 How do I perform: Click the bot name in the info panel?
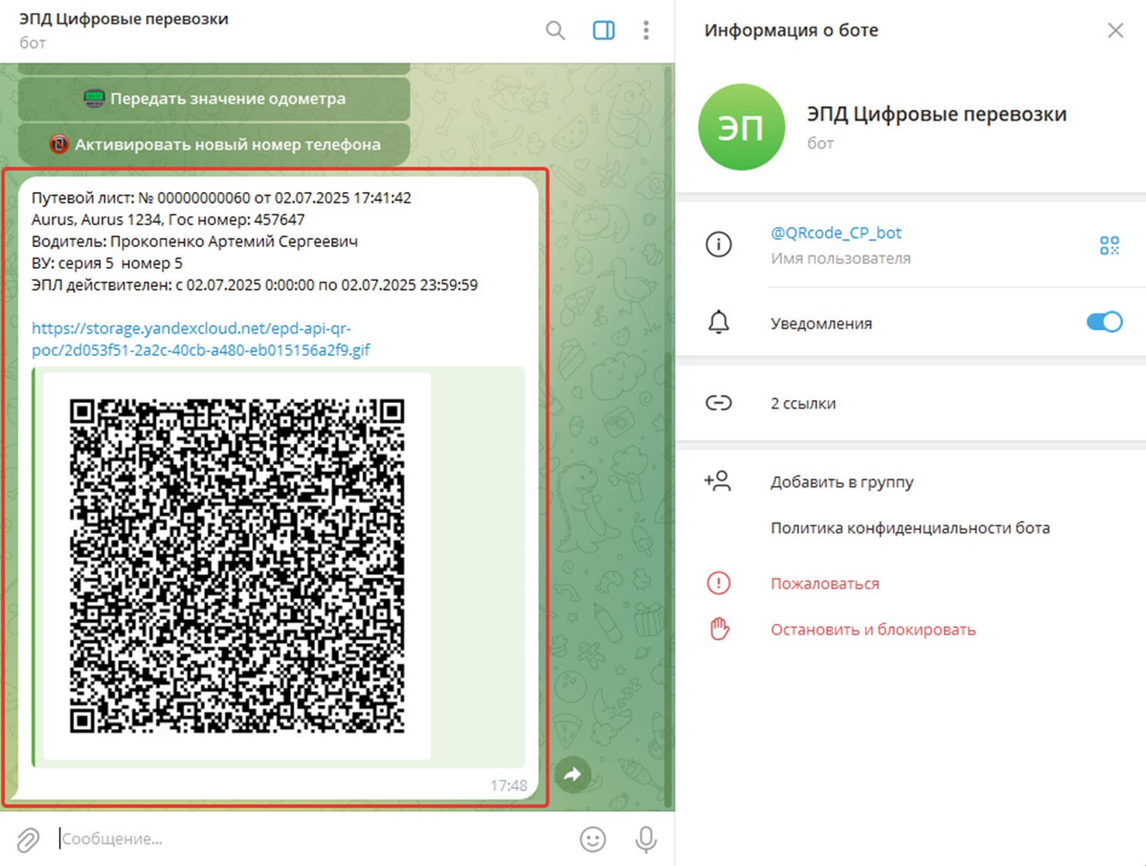pyautogui.click(x=936, y=115)
